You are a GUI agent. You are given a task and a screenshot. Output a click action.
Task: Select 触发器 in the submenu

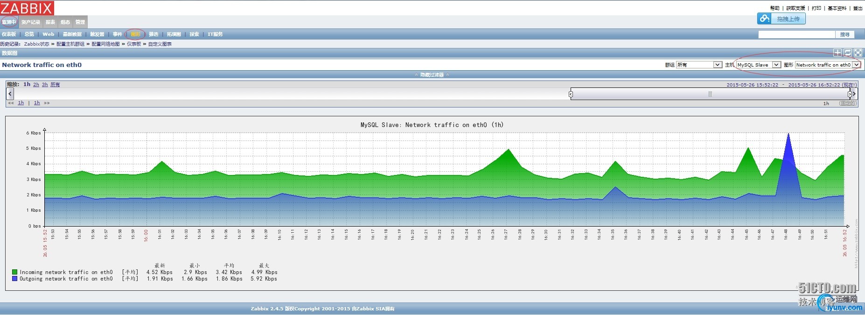(98, 34)
